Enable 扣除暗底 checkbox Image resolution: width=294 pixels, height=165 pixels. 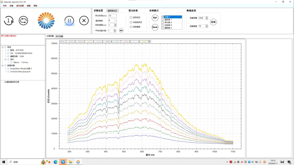(131, 27)
